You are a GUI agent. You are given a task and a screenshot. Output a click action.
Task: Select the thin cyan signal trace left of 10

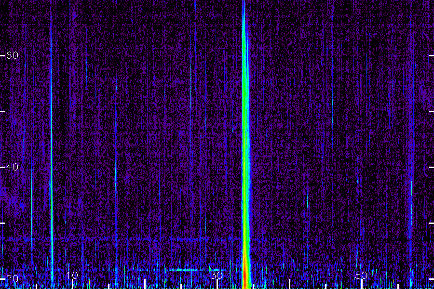pyautogui.click(x=52, y=144)
